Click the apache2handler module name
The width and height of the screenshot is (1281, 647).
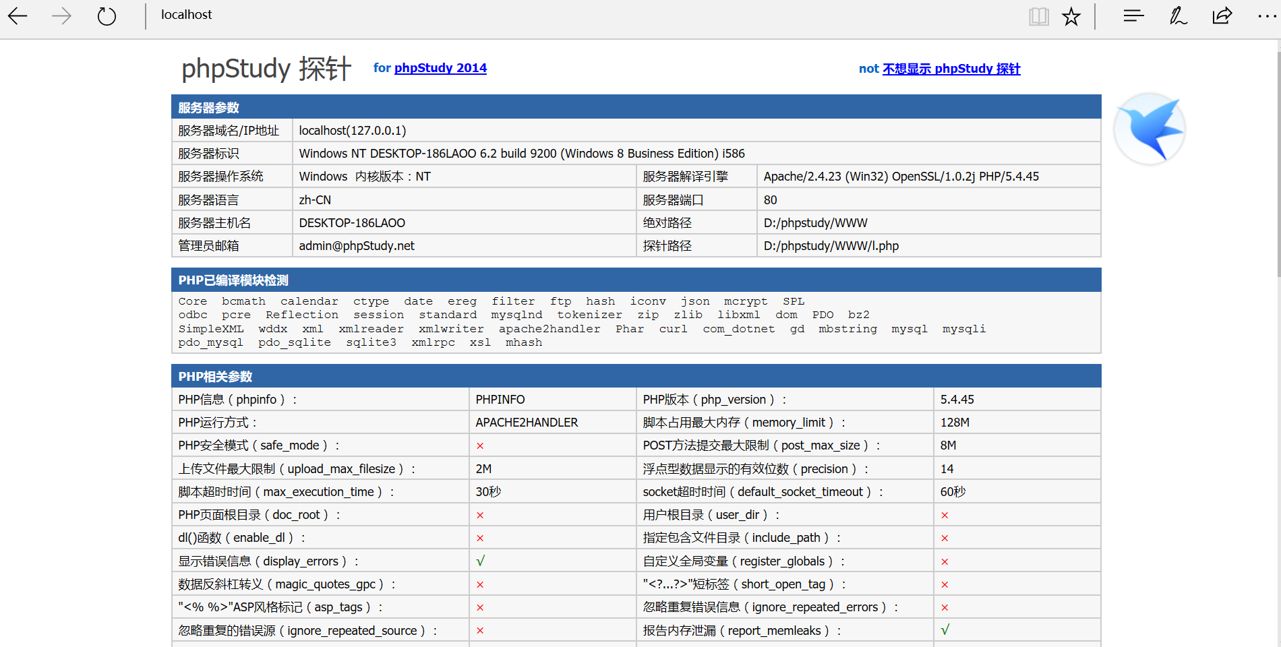click(x=549, y=329)
